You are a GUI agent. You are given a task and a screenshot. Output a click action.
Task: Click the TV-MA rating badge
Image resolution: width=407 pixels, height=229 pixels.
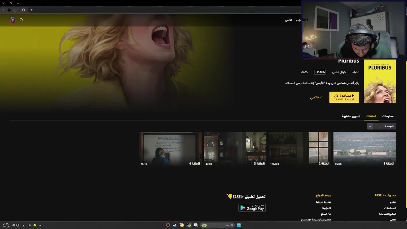click(x=320, y=72)
